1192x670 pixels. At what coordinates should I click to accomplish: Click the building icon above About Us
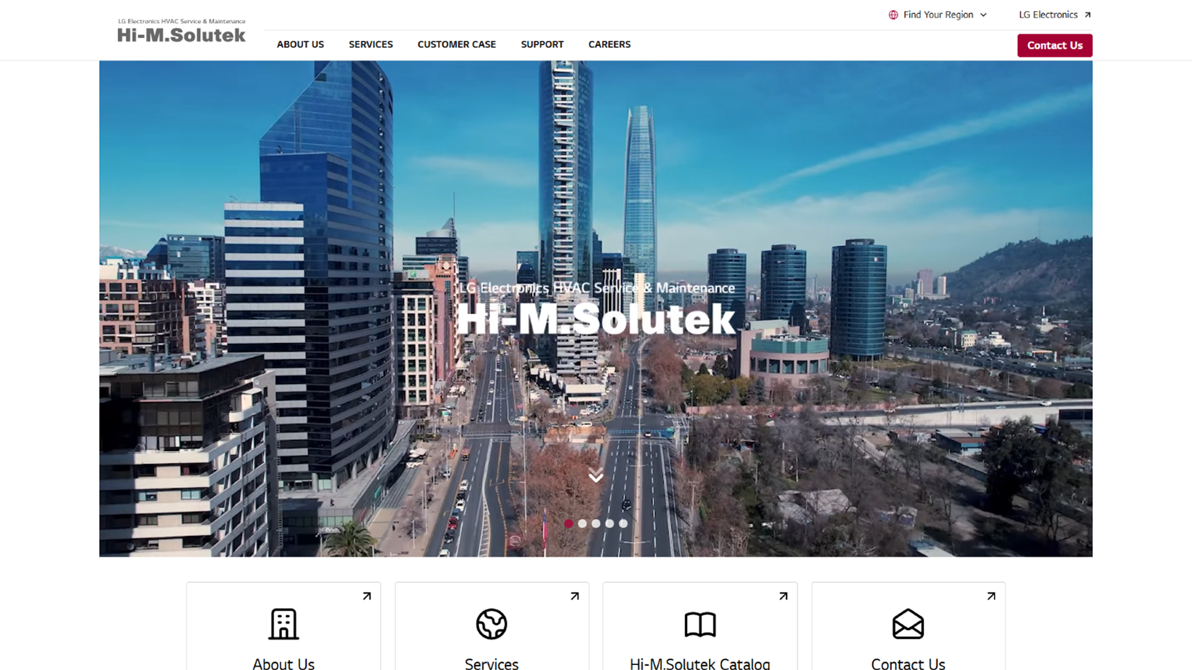(284, 623)
